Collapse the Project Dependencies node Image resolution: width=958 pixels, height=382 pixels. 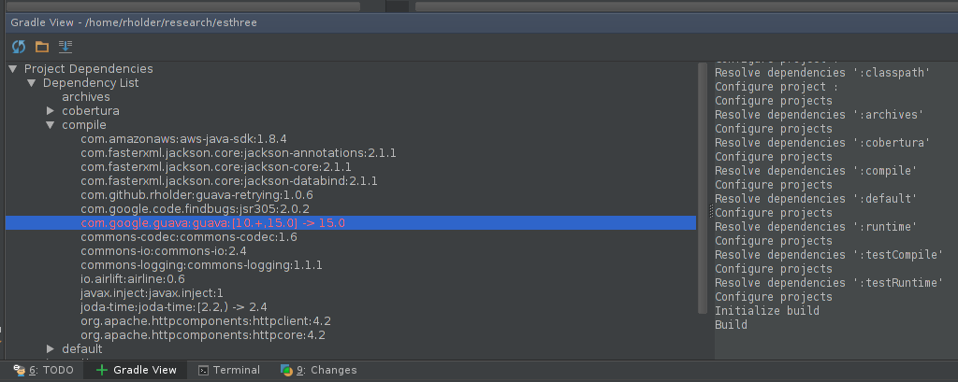(x=13, y=69)
